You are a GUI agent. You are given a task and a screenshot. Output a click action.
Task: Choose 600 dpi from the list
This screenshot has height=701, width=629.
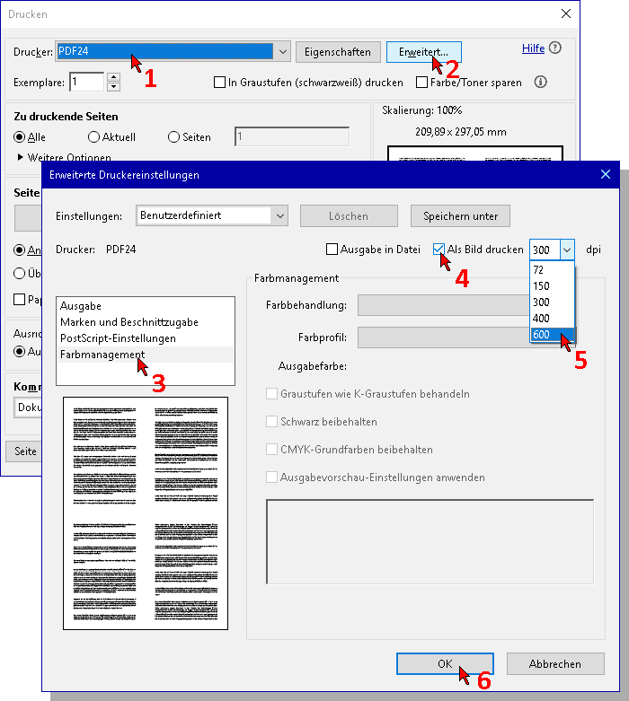tap(541, 335)
